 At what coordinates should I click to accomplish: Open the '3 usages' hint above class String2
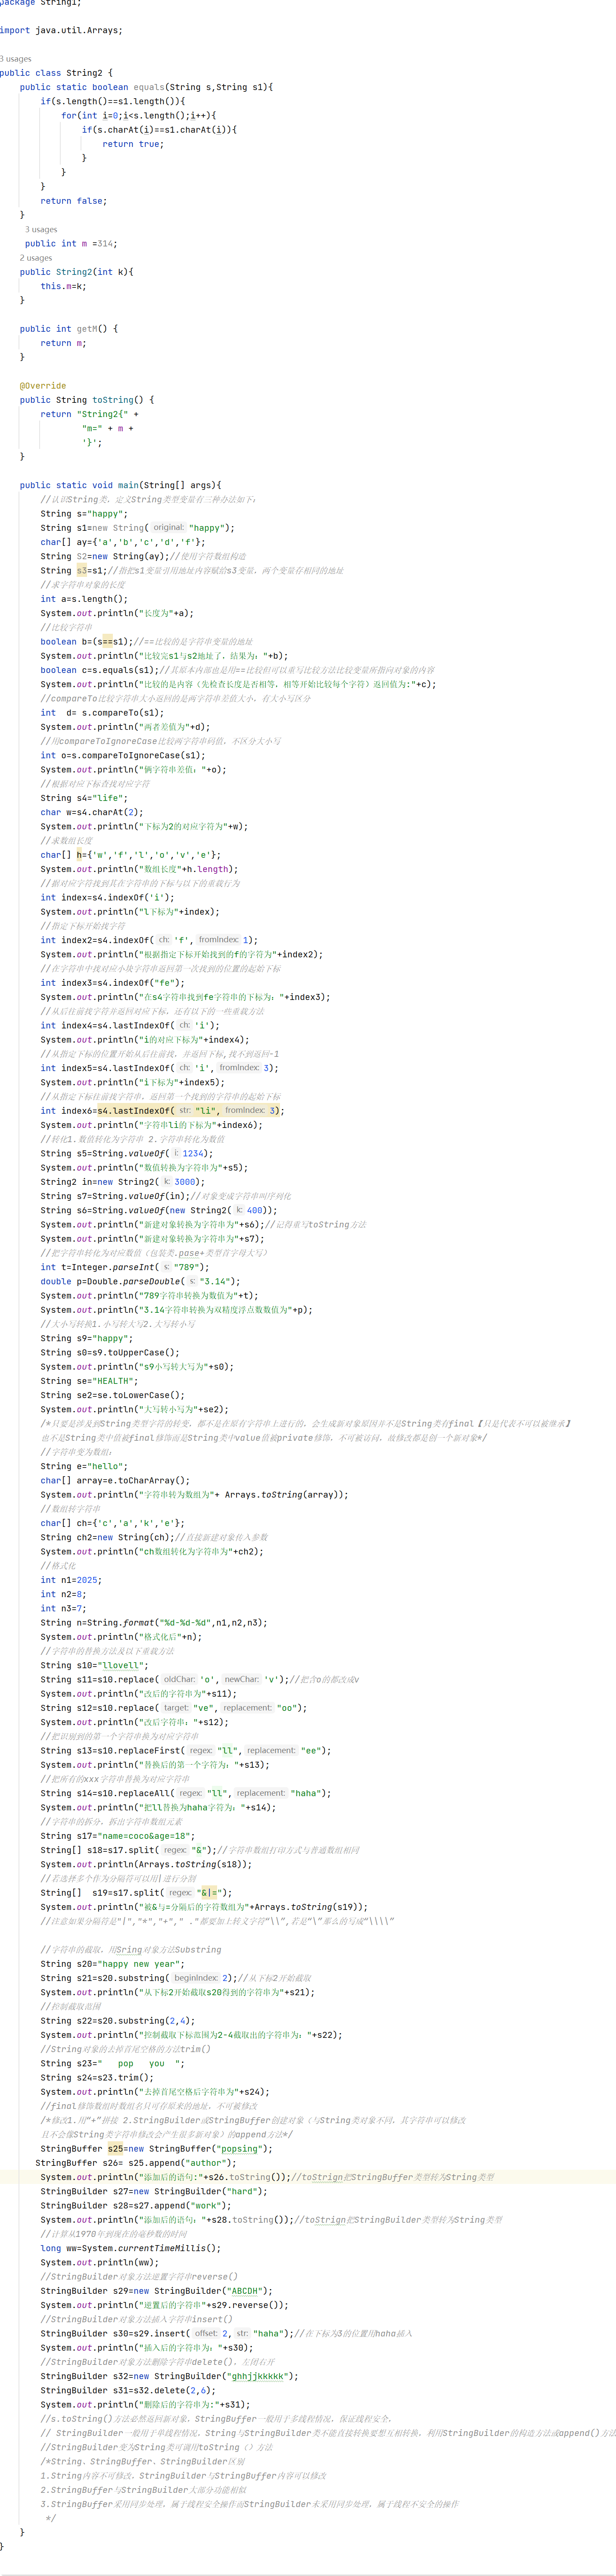[x=16, y=59]
